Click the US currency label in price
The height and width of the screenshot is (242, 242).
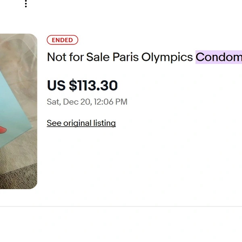[56, 86]
